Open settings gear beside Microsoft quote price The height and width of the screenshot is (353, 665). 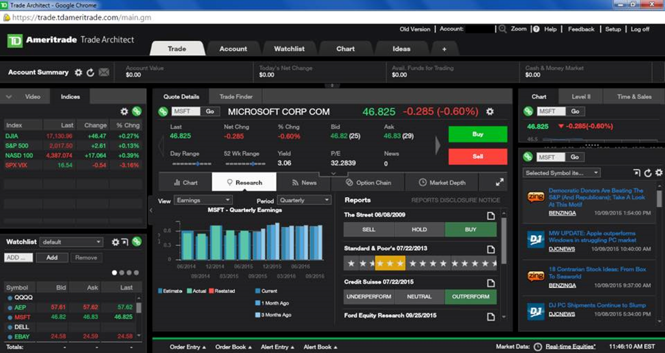490,112
